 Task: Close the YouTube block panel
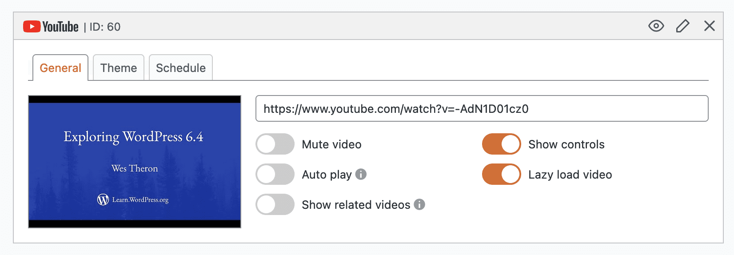point(709,26)
